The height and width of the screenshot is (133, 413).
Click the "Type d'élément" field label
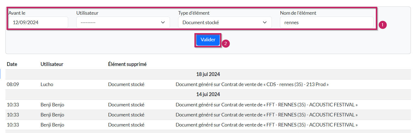click(194, 13)
